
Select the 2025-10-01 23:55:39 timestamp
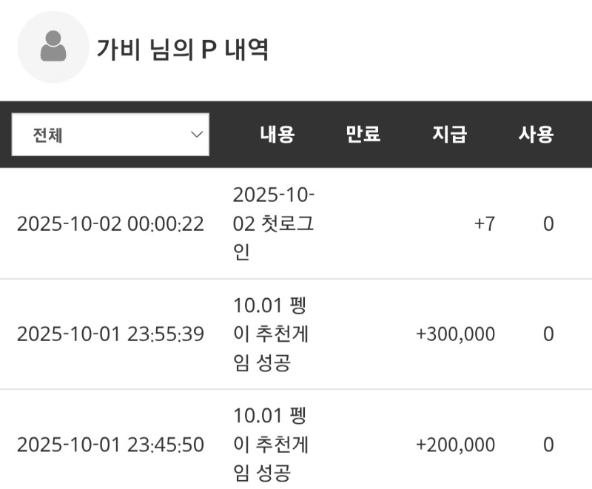pyautogui.click(x=110, y=334)
